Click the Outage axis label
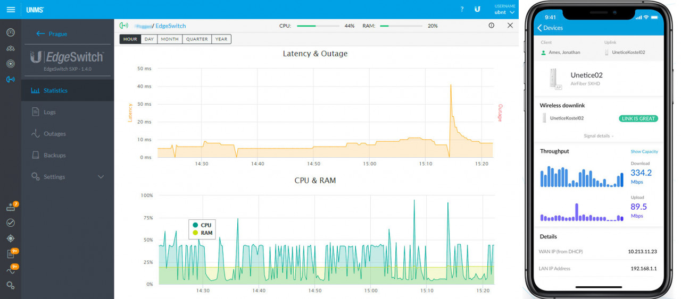The width and height of the screenshot is (681, 299). point(500,113)
